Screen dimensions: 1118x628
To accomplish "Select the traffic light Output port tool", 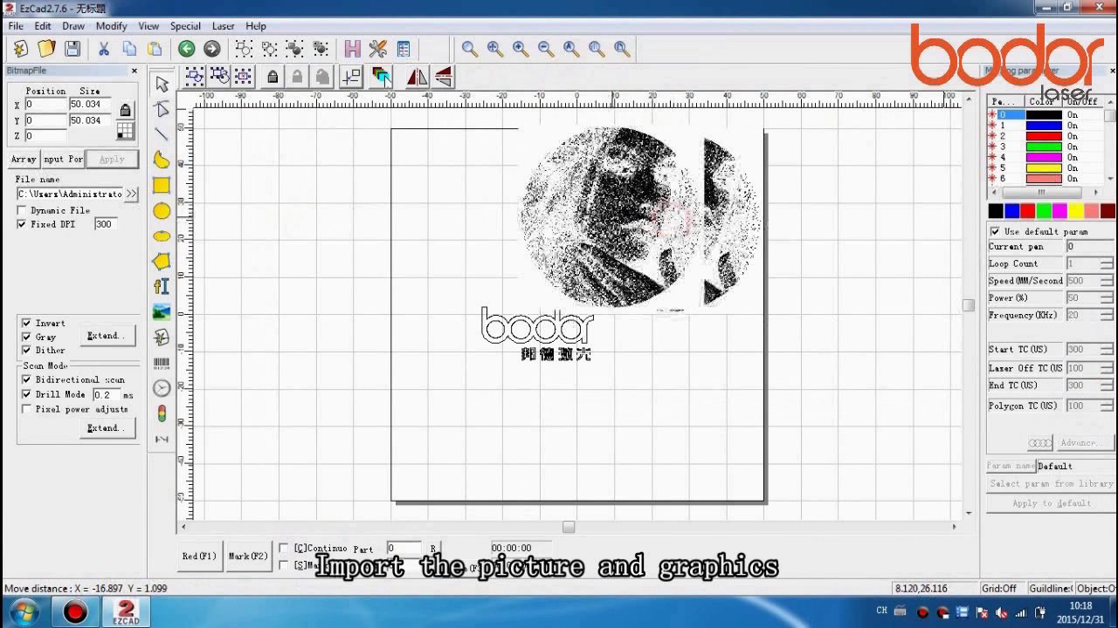I will coord(162,413).
